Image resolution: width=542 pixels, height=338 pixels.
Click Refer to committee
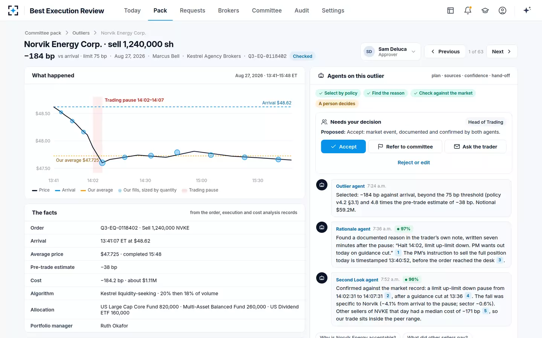(405, 146)
